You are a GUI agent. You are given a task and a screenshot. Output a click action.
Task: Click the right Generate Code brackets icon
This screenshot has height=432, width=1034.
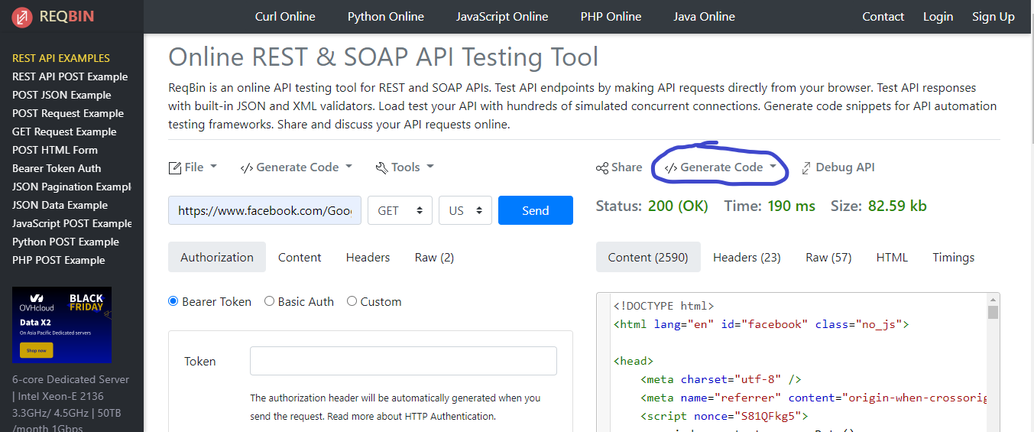pos(670,167)
